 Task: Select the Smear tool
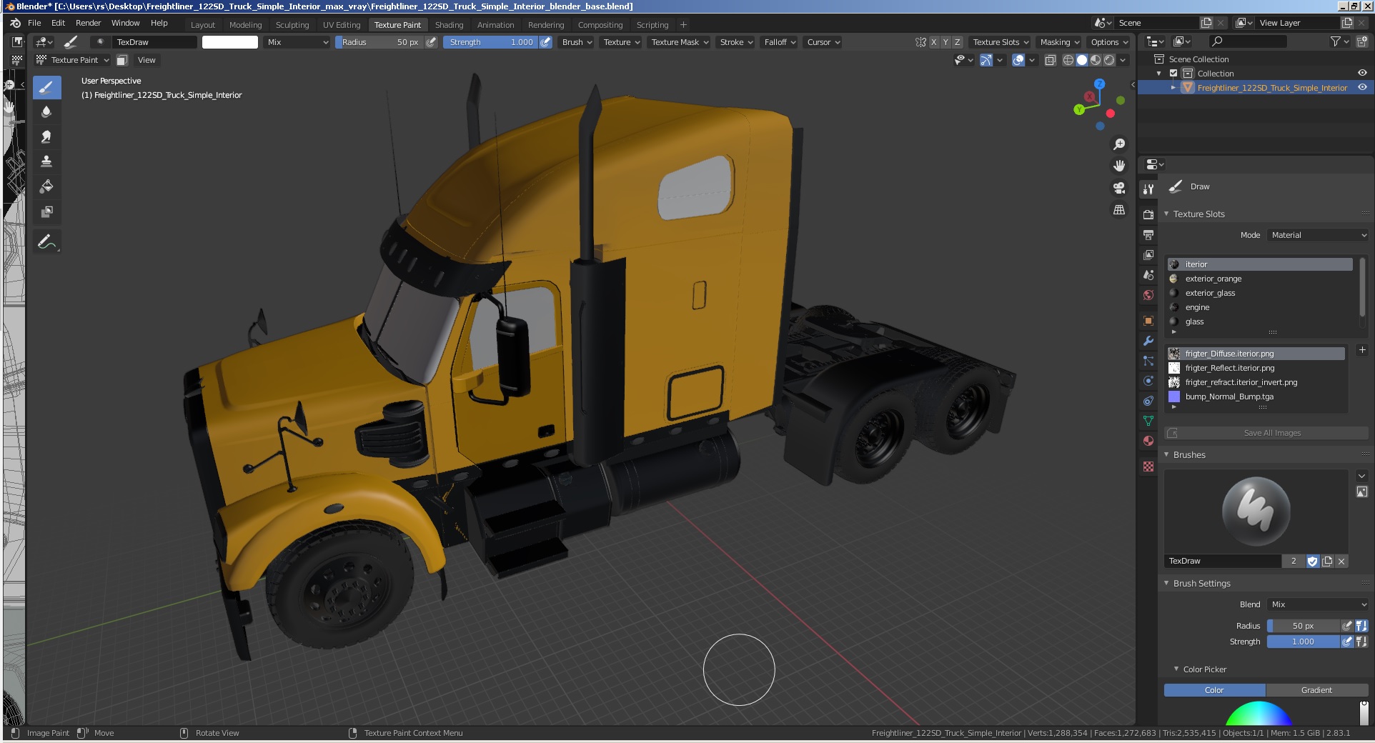(46, 137)
